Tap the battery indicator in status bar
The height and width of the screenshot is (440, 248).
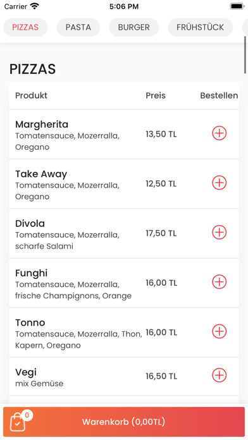pos(237,6)
